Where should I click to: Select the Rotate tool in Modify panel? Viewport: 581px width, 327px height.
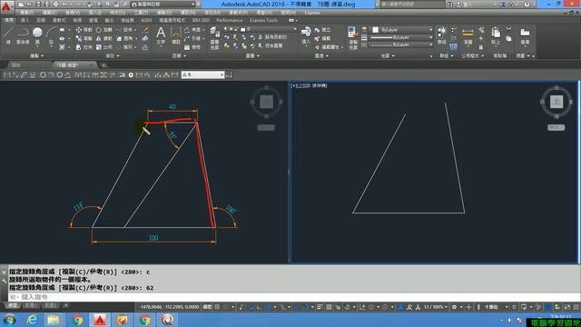(103, 30)
